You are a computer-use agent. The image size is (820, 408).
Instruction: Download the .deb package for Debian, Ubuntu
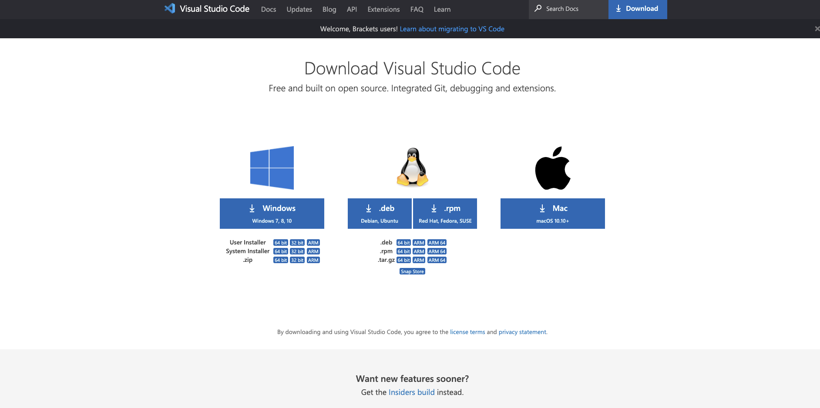(x=380, y=214)
